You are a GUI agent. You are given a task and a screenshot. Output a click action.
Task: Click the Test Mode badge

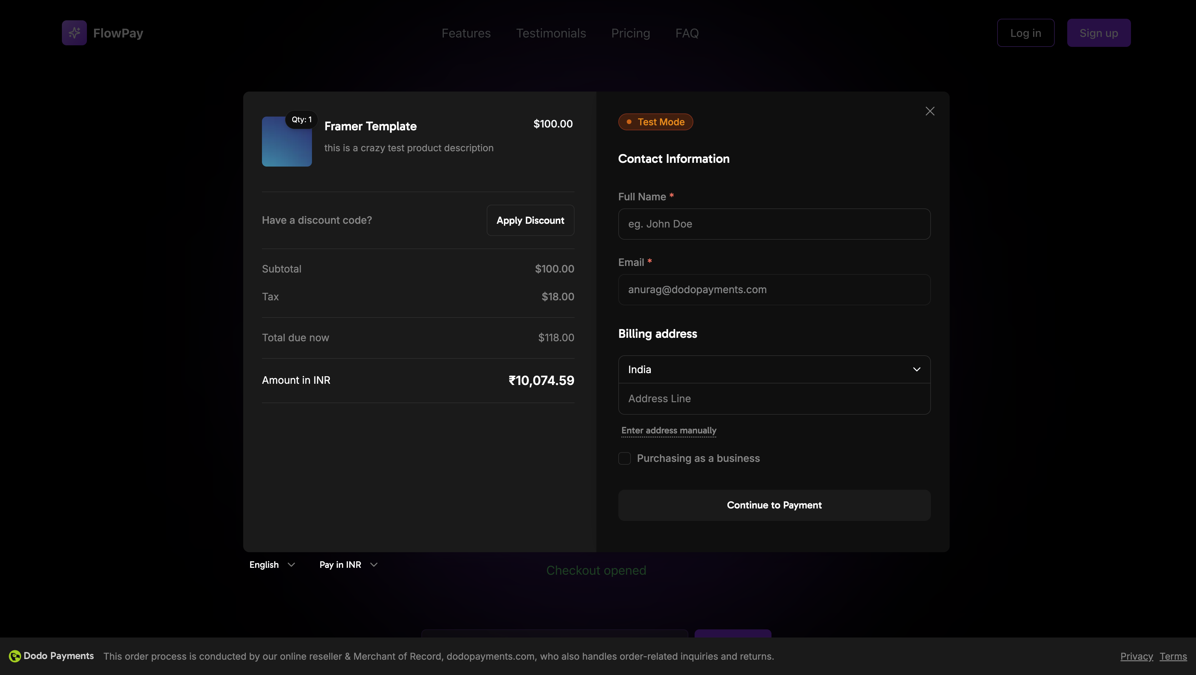point(655,122)
